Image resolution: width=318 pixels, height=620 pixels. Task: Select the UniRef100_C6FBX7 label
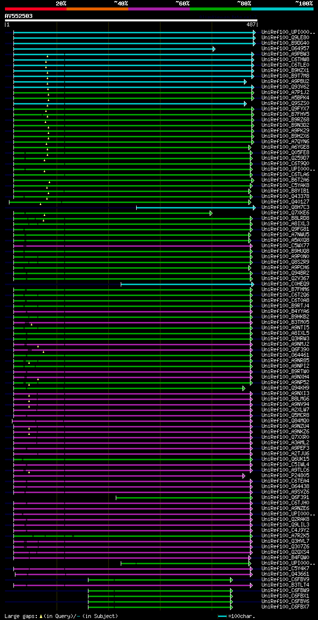click(x=285, y=607)
